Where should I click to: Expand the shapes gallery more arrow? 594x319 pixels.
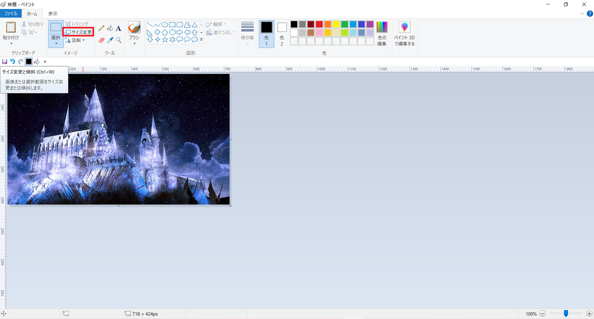pos(201,40)
